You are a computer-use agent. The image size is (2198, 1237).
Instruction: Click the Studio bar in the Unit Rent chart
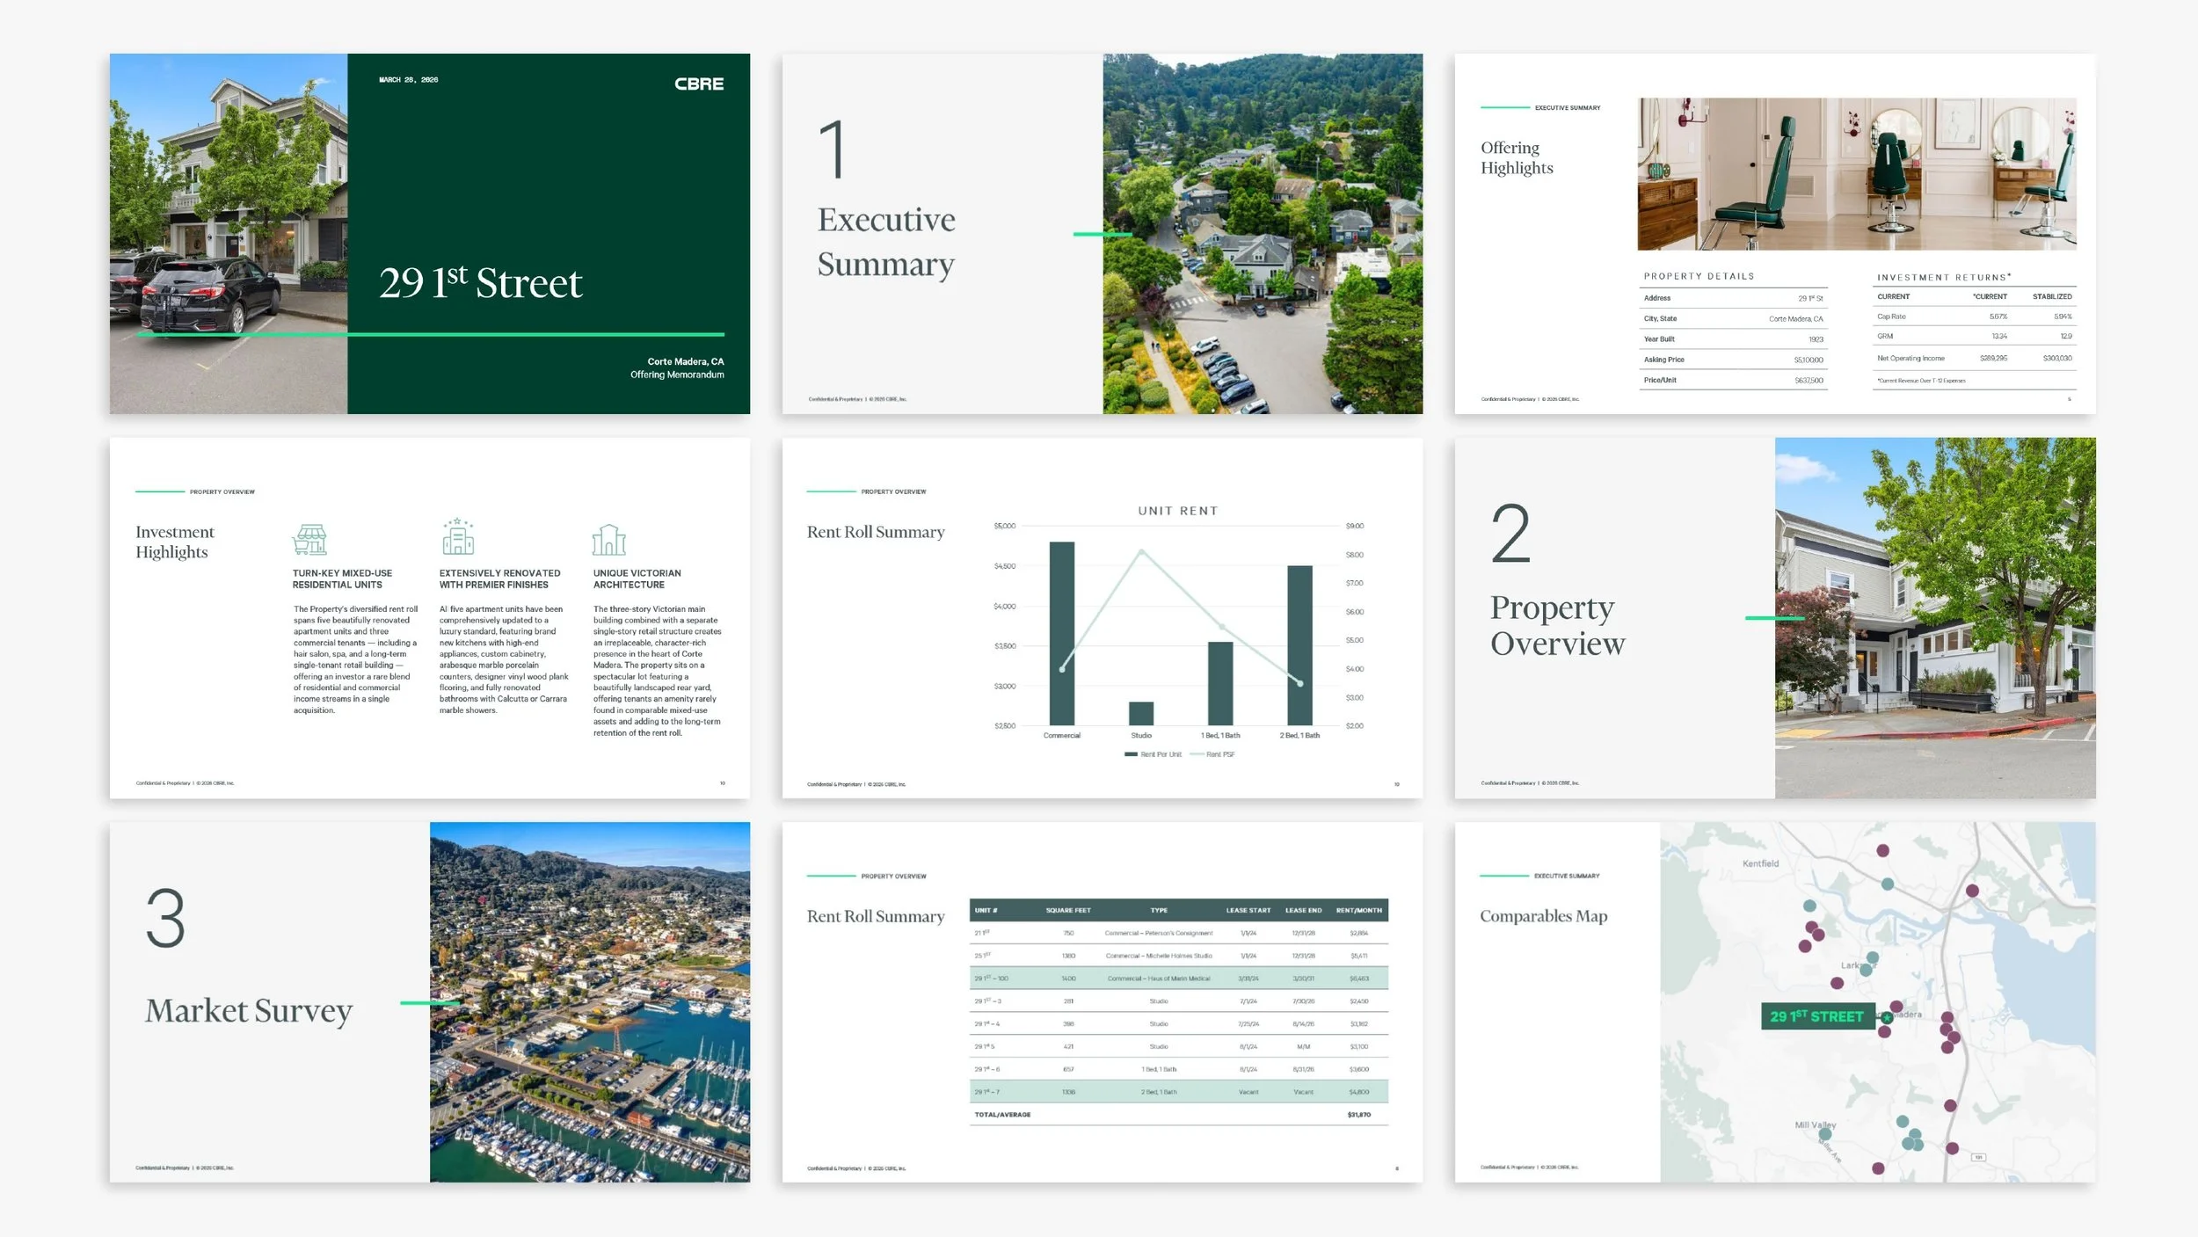[1141, 713]
